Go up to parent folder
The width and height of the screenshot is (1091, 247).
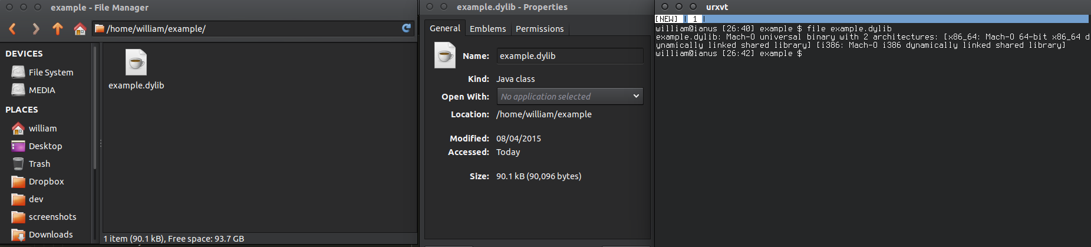(x=57, y=28)
